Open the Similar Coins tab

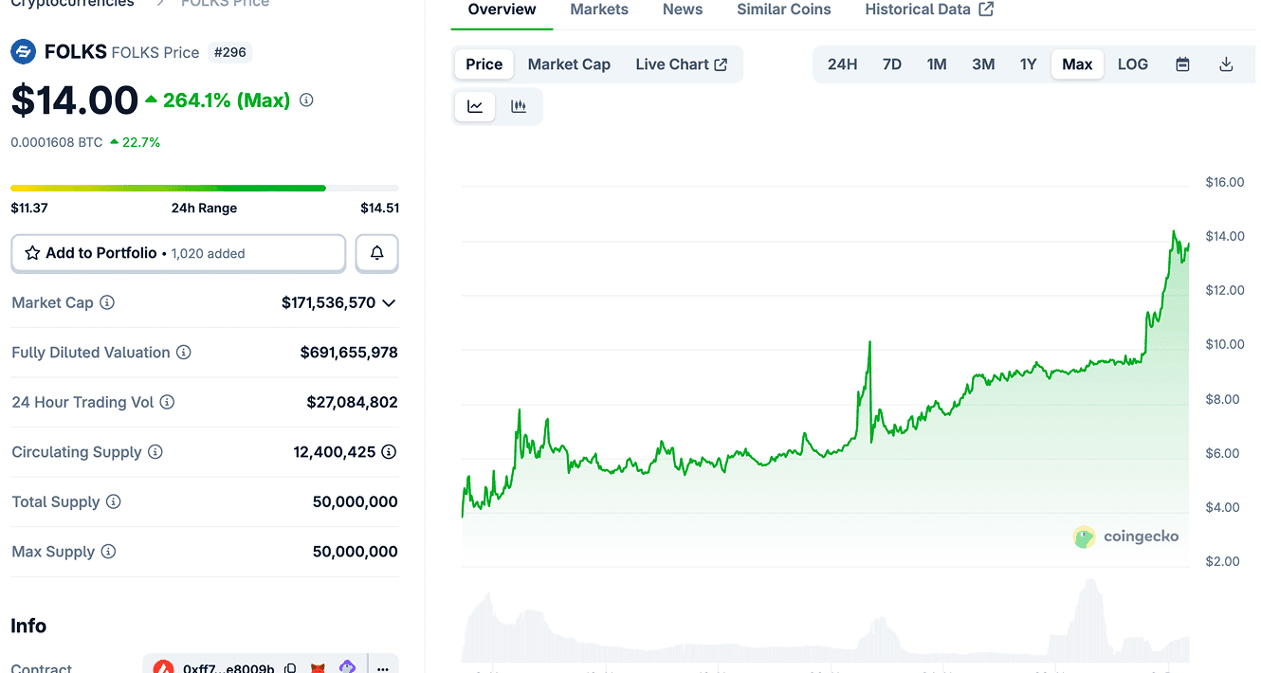tap(784, 9)
